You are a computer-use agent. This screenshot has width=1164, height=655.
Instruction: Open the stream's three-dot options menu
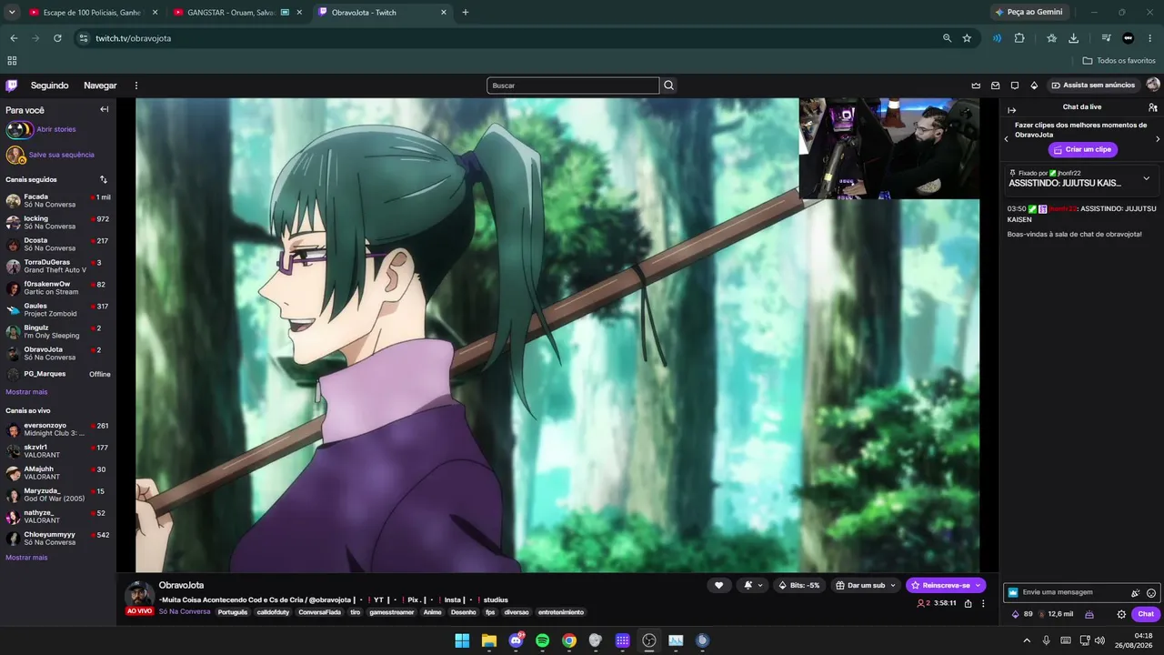coord(983,603)
